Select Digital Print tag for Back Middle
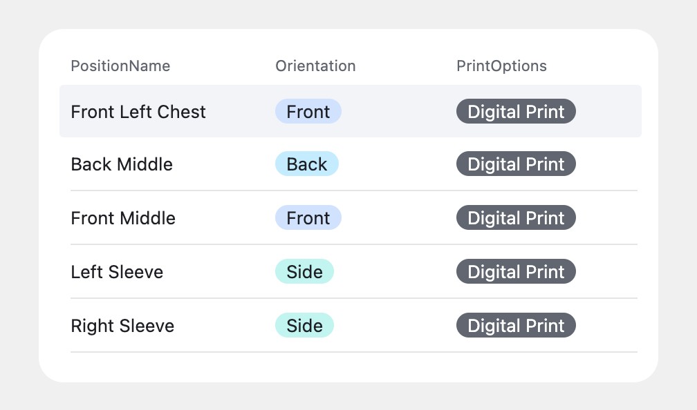This screenshot has height=410, width=697. point(516,164)
